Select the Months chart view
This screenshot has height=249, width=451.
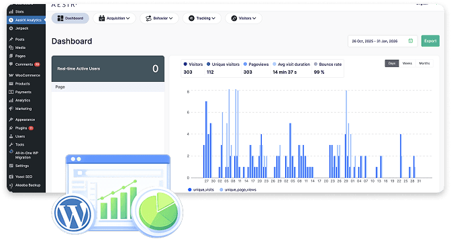tap(424, 63)
